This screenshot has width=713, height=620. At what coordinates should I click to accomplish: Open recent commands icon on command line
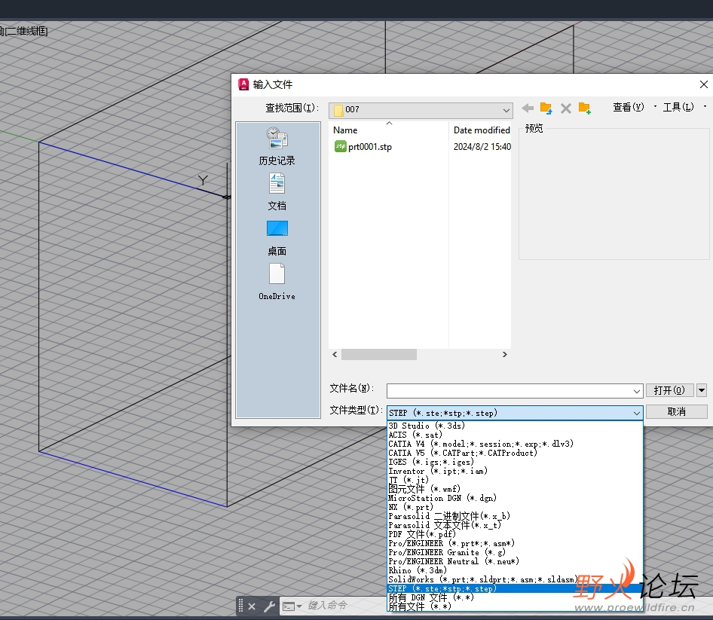pyautogui.click(x=292, y=606)
